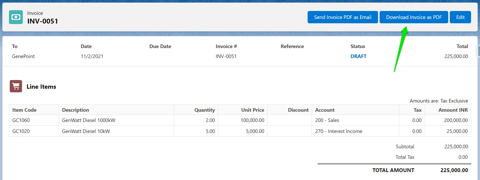Select item code GC1060
The height and width of the screenshot is (180, 480).
coord(21,120)
